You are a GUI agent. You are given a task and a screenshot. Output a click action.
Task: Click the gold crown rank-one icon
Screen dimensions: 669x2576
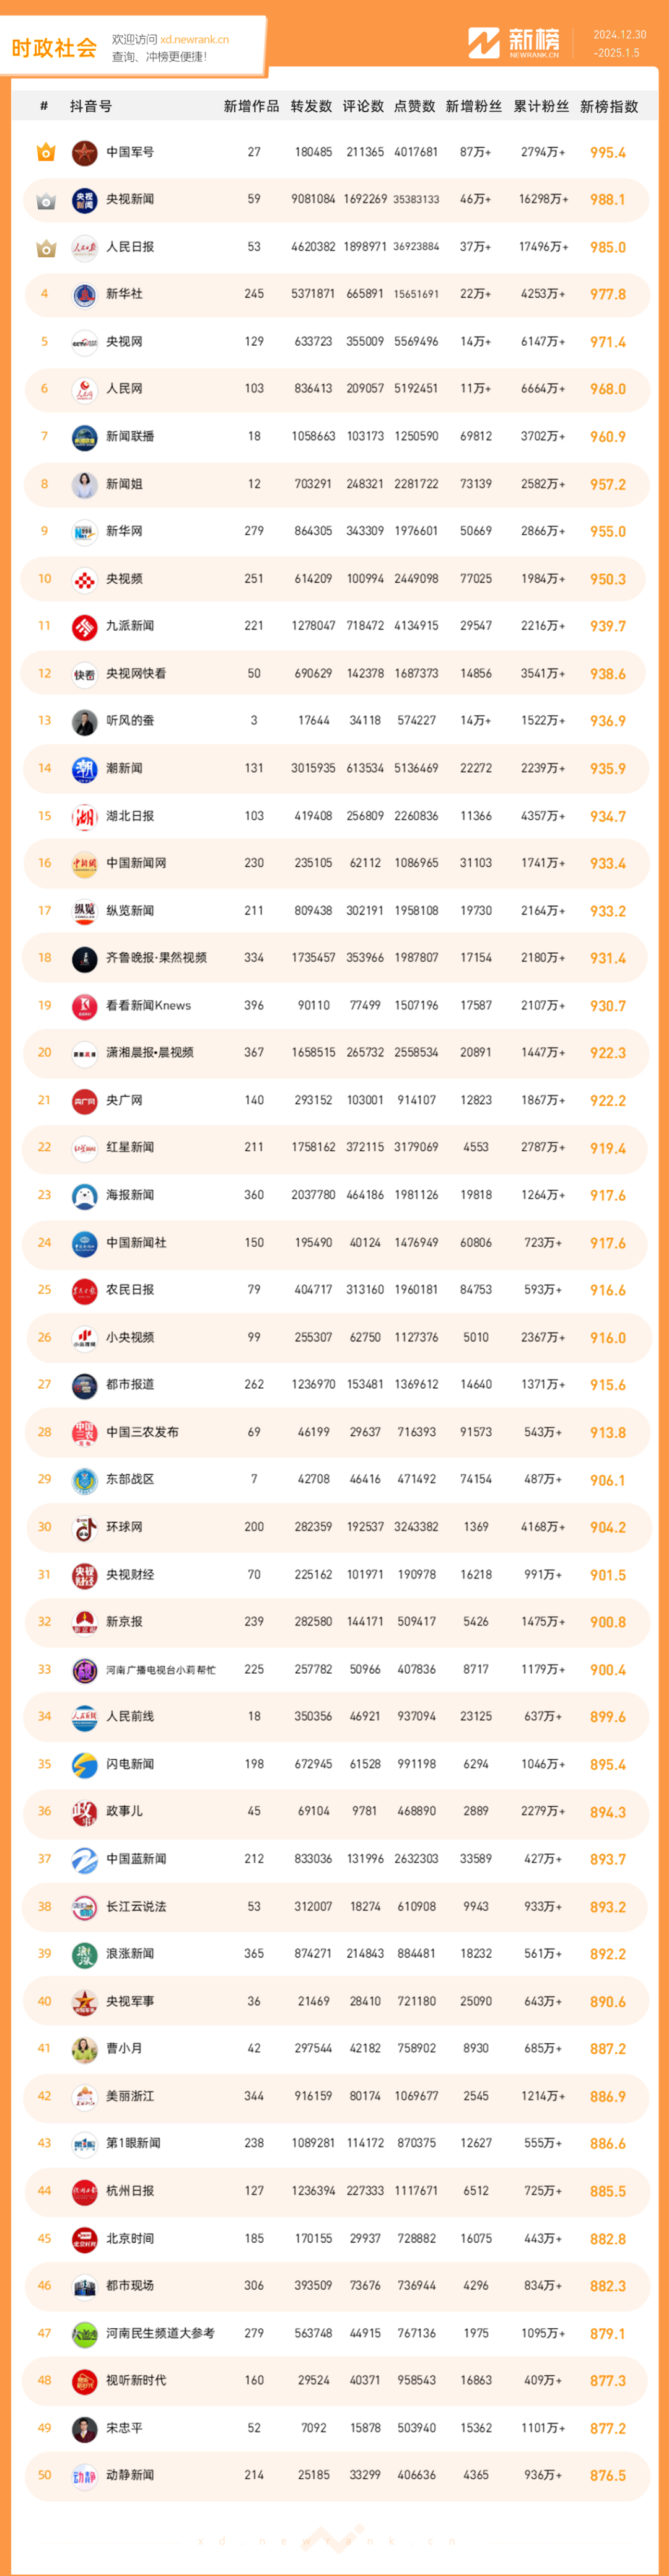click(45, 152)
